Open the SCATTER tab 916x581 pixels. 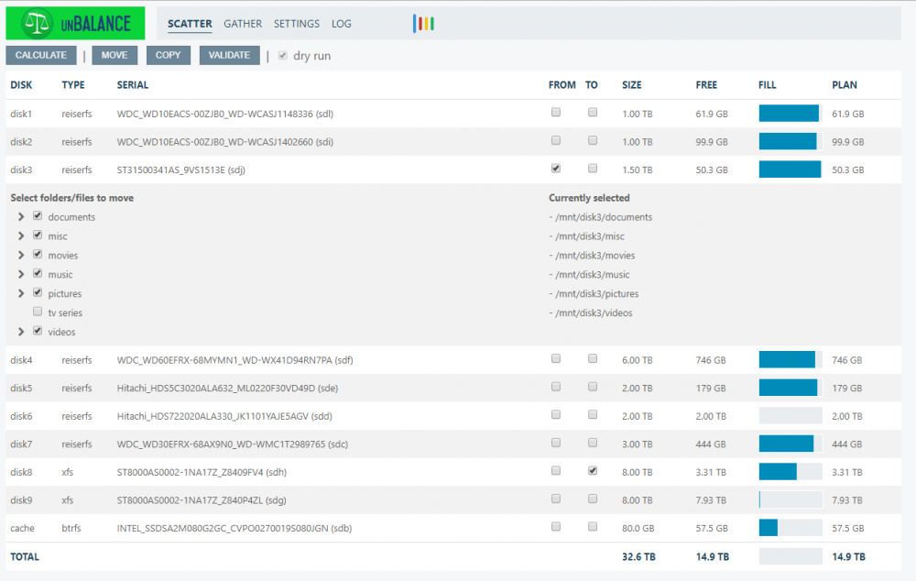coord(190,24)
